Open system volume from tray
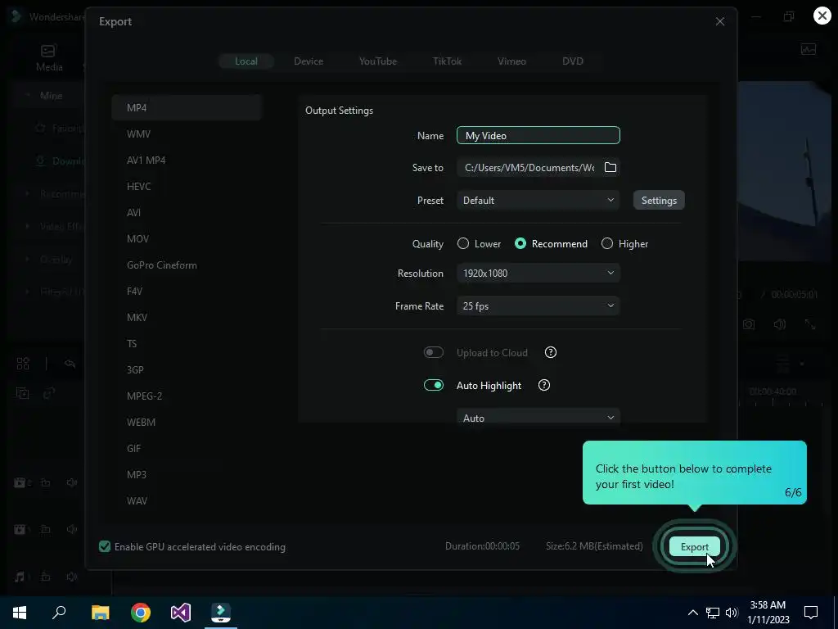The width and height of the screenshot is (838, 629). pos(732,613)
